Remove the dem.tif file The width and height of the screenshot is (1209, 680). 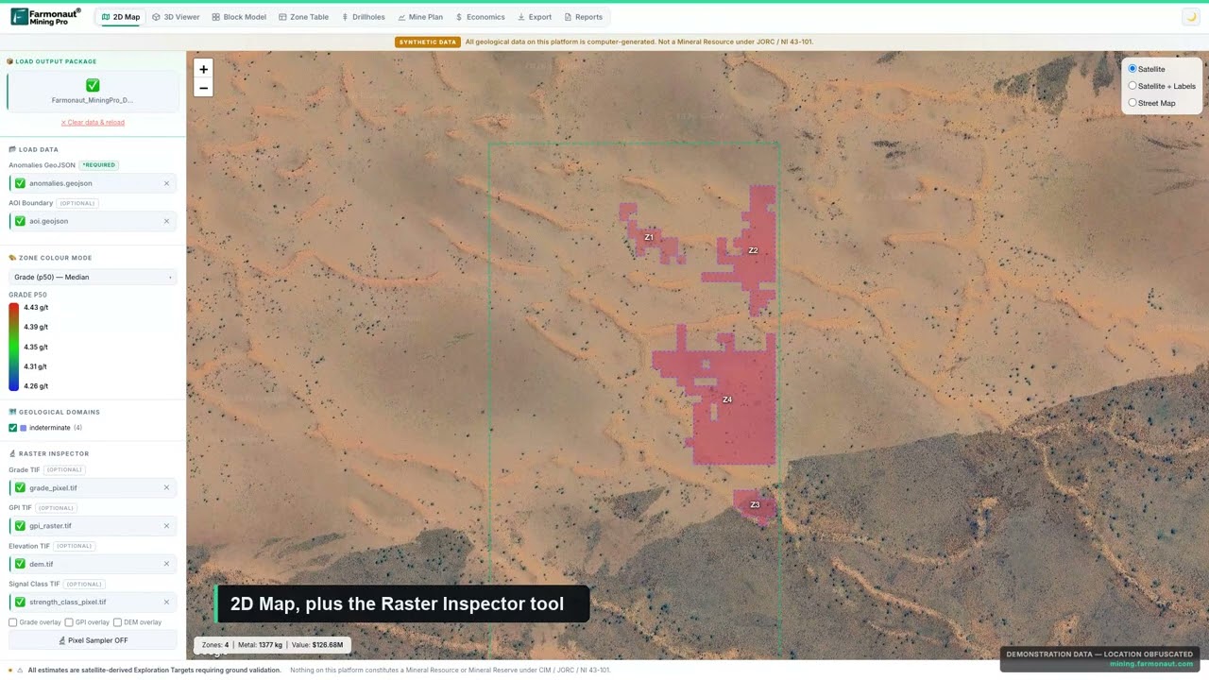click(166, 564)
